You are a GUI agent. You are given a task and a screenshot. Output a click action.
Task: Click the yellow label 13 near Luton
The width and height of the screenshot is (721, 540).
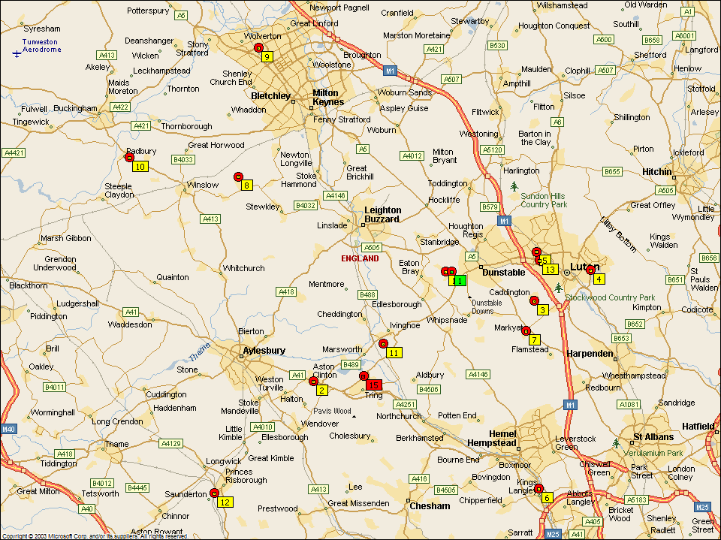pos(550,269)
